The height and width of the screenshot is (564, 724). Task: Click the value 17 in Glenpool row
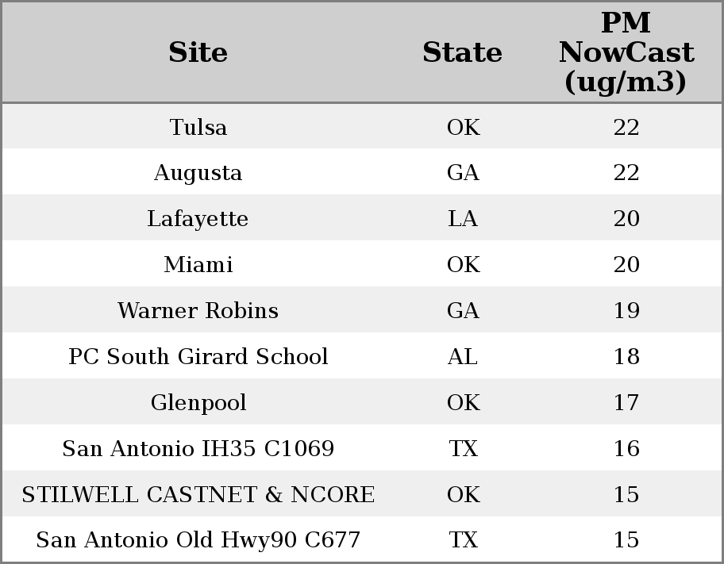(626, 402)
